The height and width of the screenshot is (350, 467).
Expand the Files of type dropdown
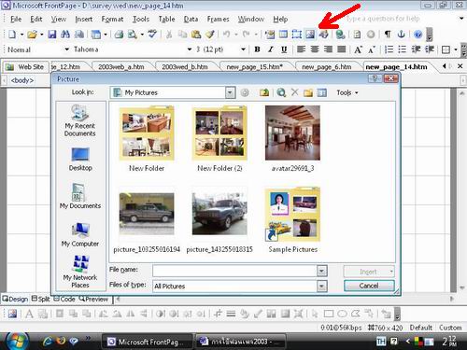(x=322, y=286)
